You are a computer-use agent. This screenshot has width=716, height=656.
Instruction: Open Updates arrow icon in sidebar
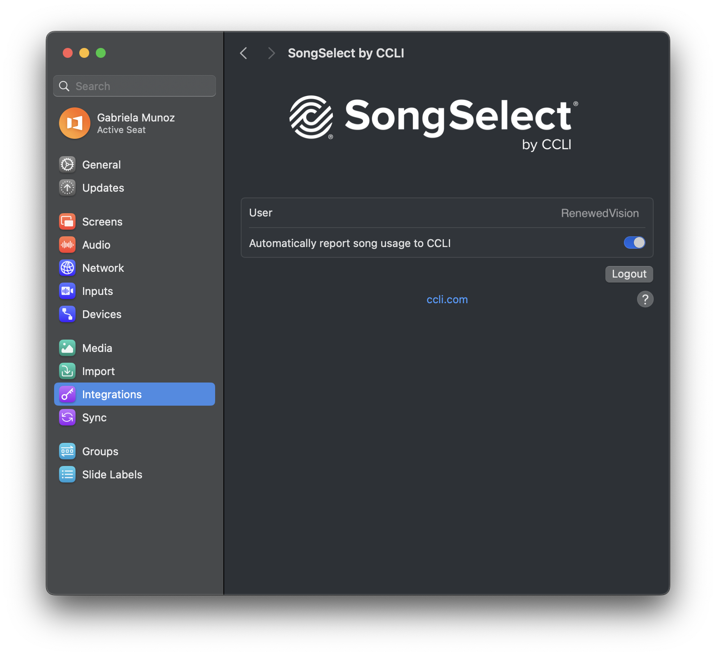pos(67,188)
